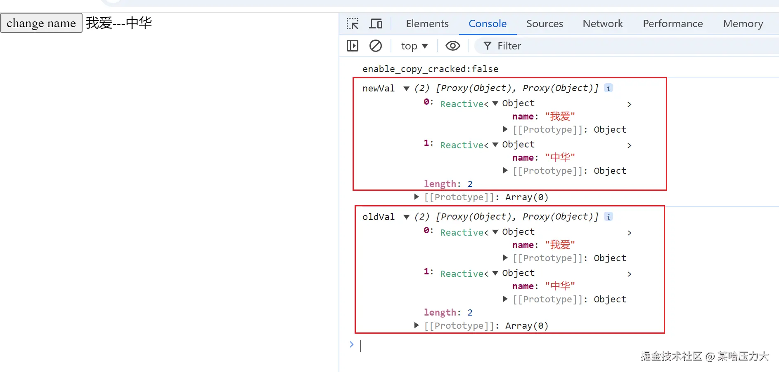
Task: Open the top context dropdown
Action: click(x=414, y=46)
